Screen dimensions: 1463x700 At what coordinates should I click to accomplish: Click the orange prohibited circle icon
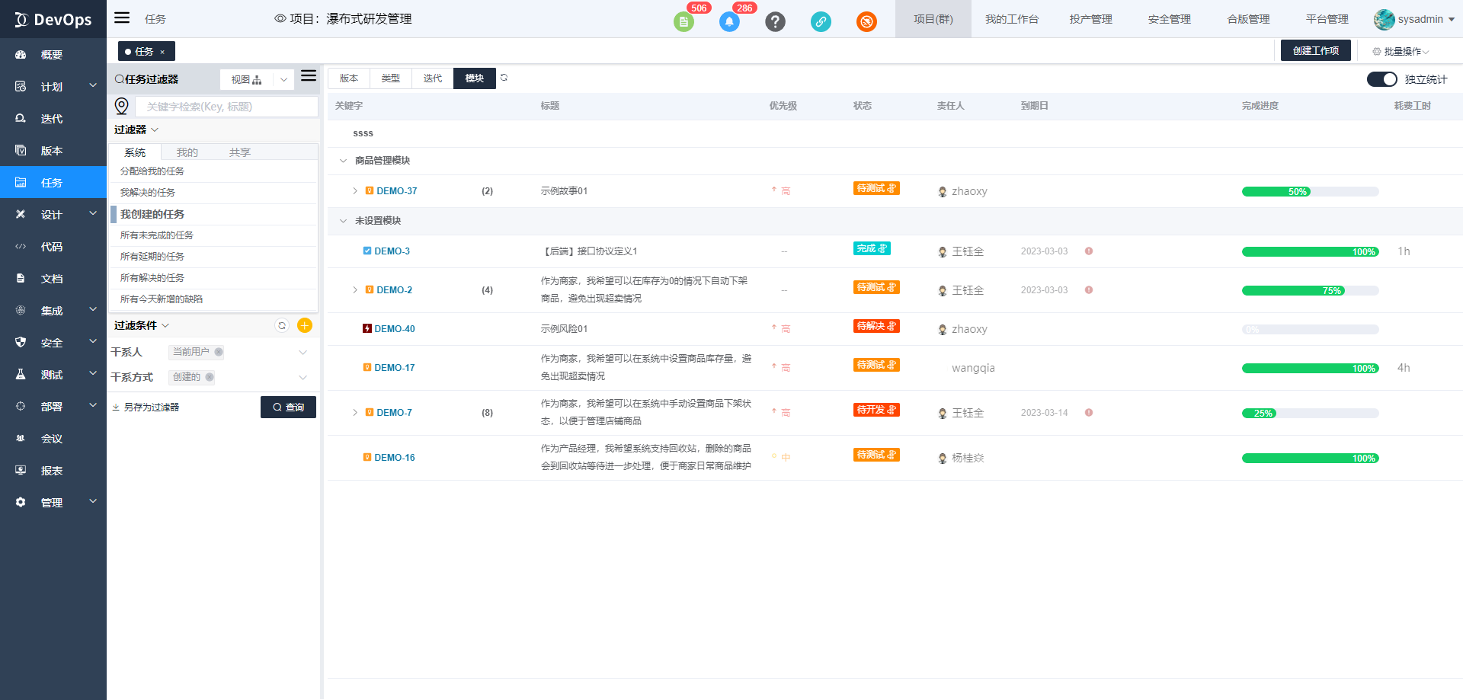pos(866,22)
